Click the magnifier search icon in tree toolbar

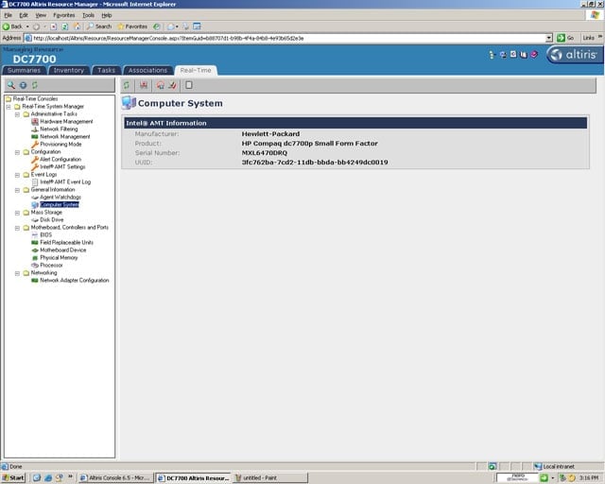point(11,85)
